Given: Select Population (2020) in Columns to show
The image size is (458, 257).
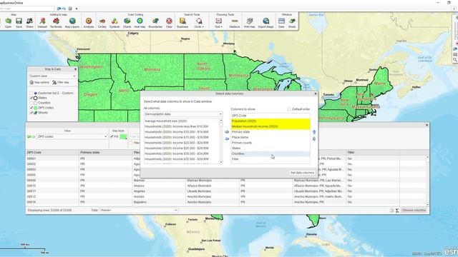Looking at the screenshot, I should pos(271,121).
